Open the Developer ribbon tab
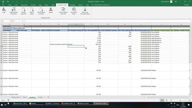 73,5
